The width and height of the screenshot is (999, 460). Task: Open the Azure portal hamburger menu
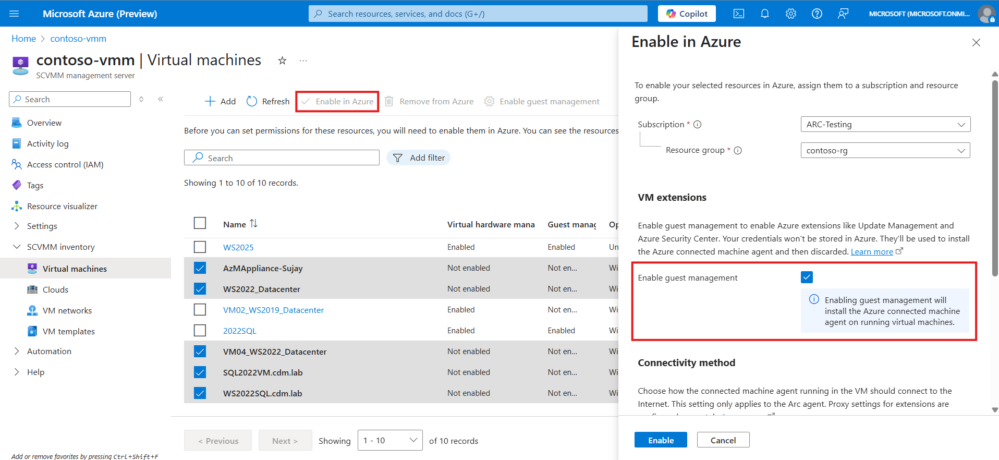pos(14,14)
